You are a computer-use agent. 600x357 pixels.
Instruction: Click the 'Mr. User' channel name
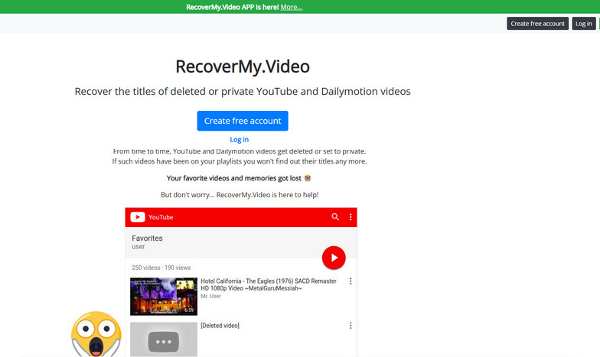(211, 297)
